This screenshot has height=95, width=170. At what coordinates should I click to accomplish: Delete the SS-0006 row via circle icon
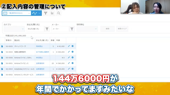click(x=73, y=58)
